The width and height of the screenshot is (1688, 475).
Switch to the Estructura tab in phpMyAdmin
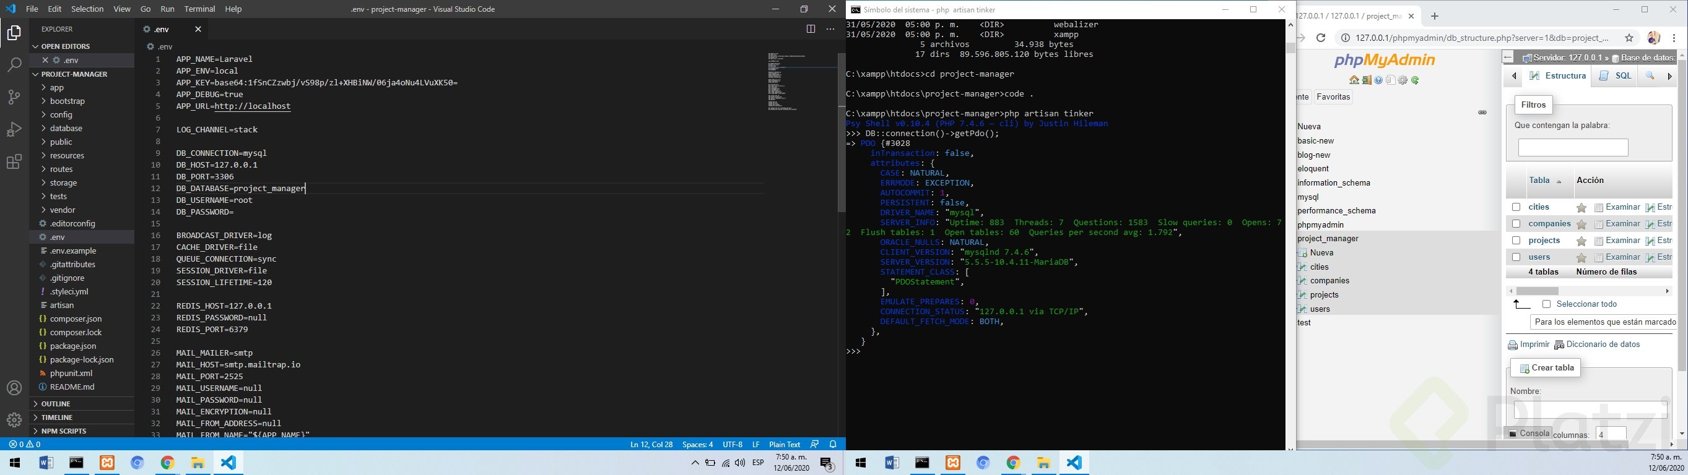click(1557, 76)
